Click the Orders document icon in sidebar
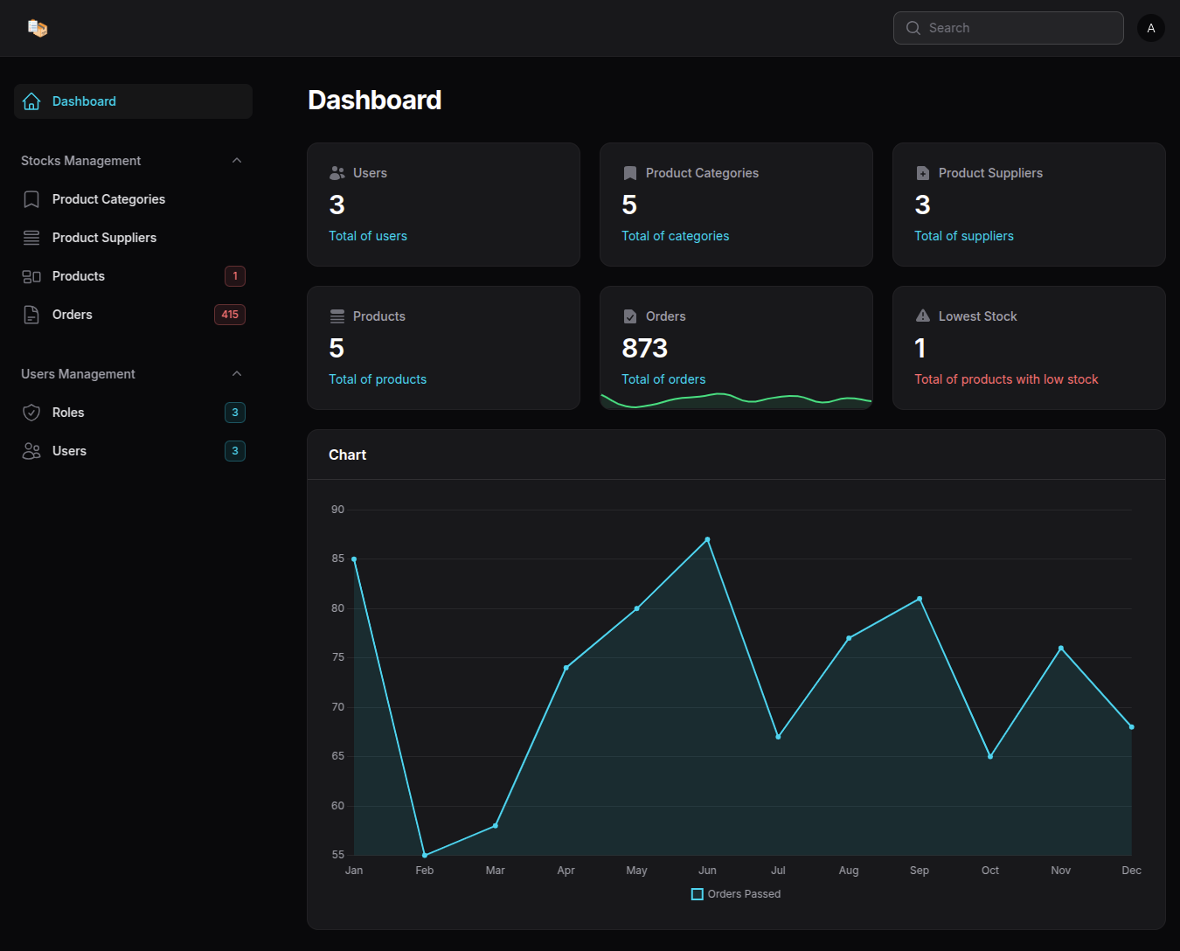This screenshot has height=951, width=1180. tap(31, 315)
